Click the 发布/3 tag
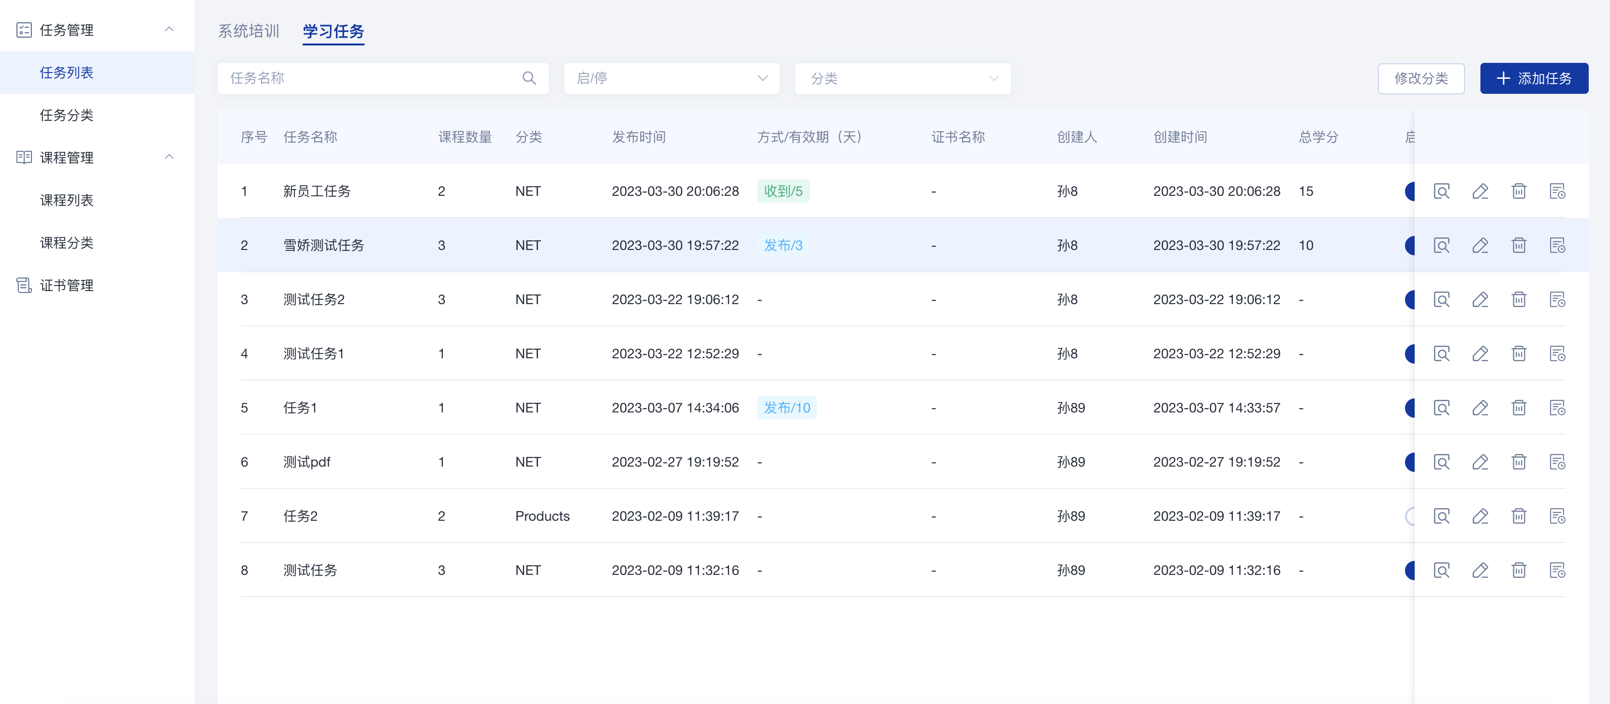This screenshot has width=1610, height=704. pyautogui.click(x=782, y=245)
